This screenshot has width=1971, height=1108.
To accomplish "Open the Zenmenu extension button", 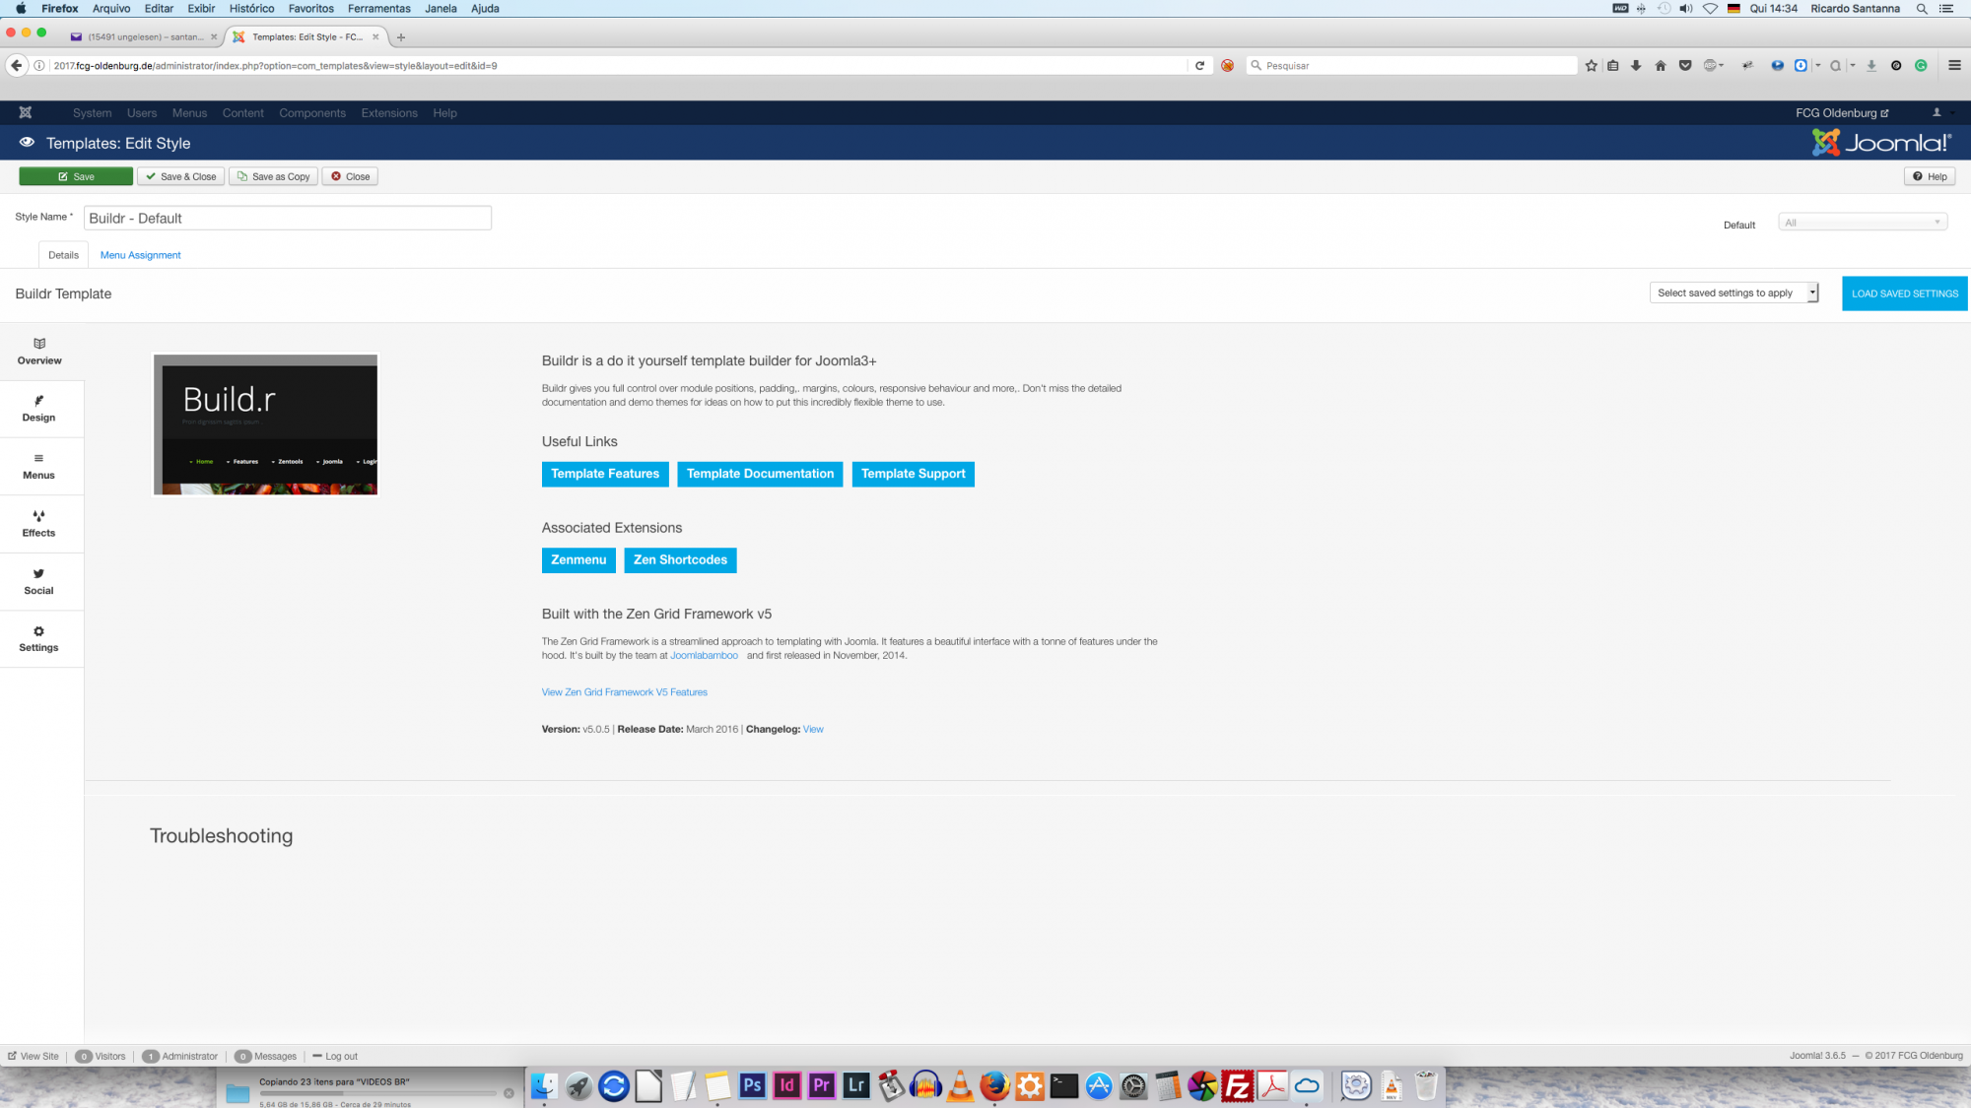I will click(x=578, y=560).
